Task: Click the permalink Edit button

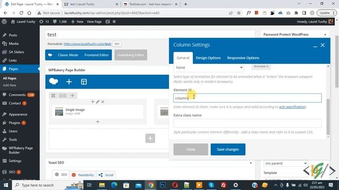Action: coord(117,44)
